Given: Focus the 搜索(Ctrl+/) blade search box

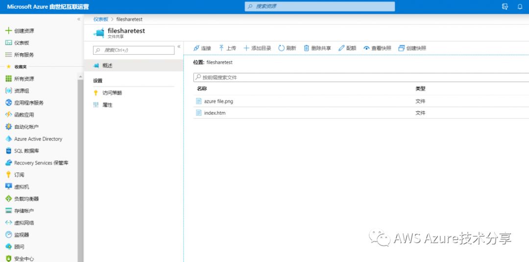Looking at the screenshot, I should 134,50.
